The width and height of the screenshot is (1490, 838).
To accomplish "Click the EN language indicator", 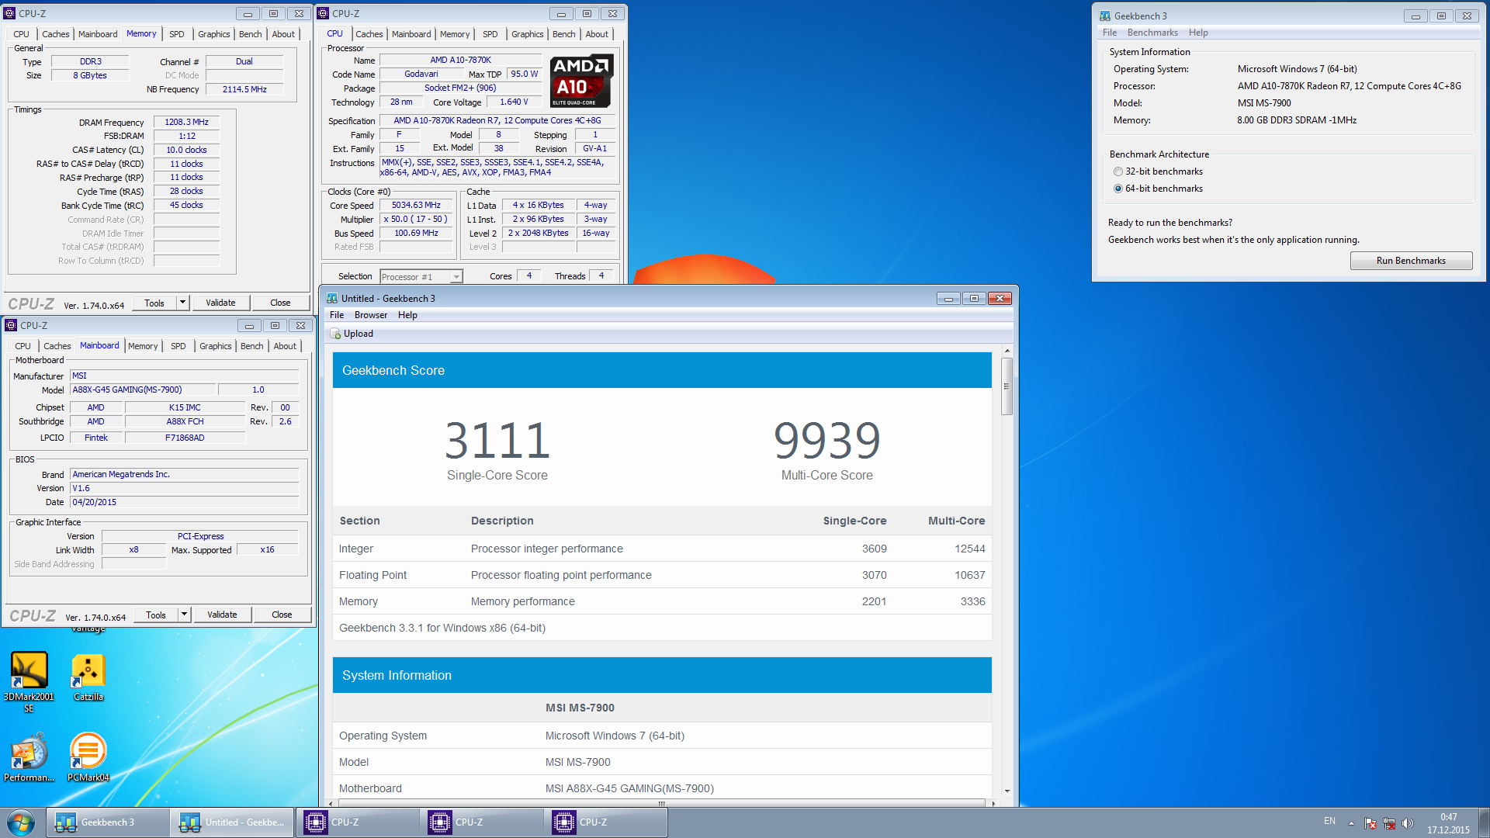I will click(1329, 821).
